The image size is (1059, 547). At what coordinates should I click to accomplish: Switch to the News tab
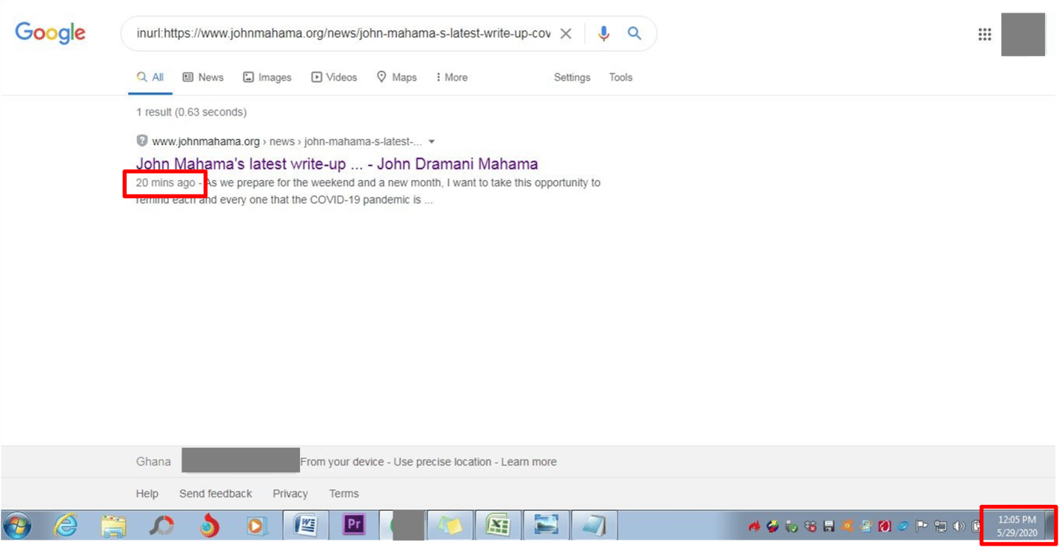pyautogui.click(x=203, y=77)
